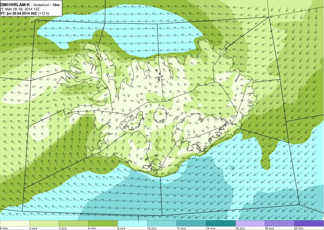324x230 pixels.
Task: Choose the darkest purple swatch above 20 m/s
Action: pos(309,224)
